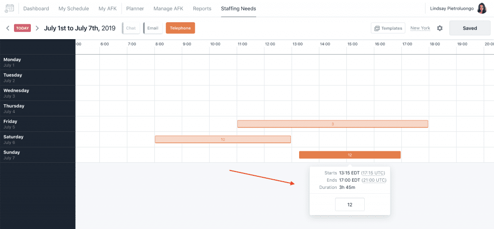Open settings gear icon
Screen dimensions: 494x229
click(x=439, y=28)
